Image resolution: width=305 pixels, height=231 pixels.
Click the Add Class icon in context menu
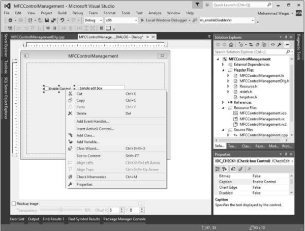pyautogui.click(x=70, y=135)
